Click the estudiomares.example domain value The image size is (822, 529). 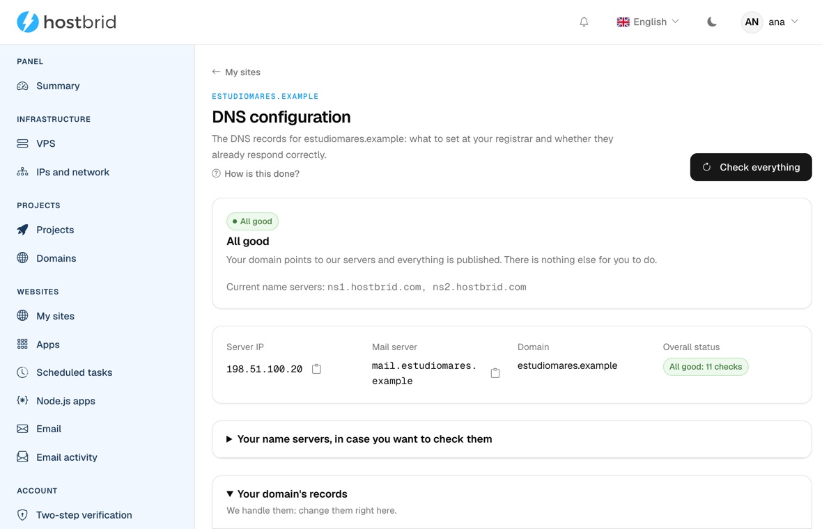(567, 365)
